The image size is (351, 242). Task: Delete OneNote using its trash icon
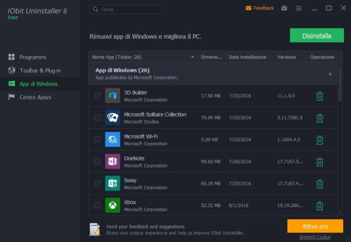click(319, 161)
